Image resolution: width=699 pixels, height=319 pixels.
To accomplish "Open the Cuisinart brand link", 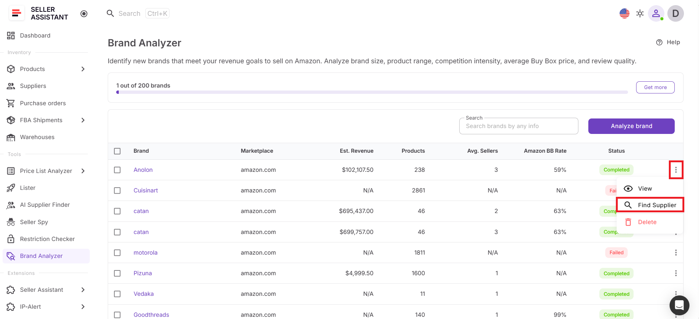I will 146,191.
